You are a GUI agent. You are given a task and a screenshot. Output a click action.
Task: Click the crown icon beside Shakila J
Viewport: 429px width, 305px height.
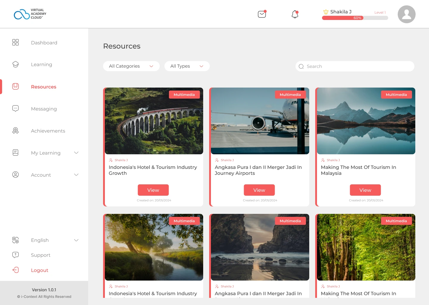click(x=326, y=12)
